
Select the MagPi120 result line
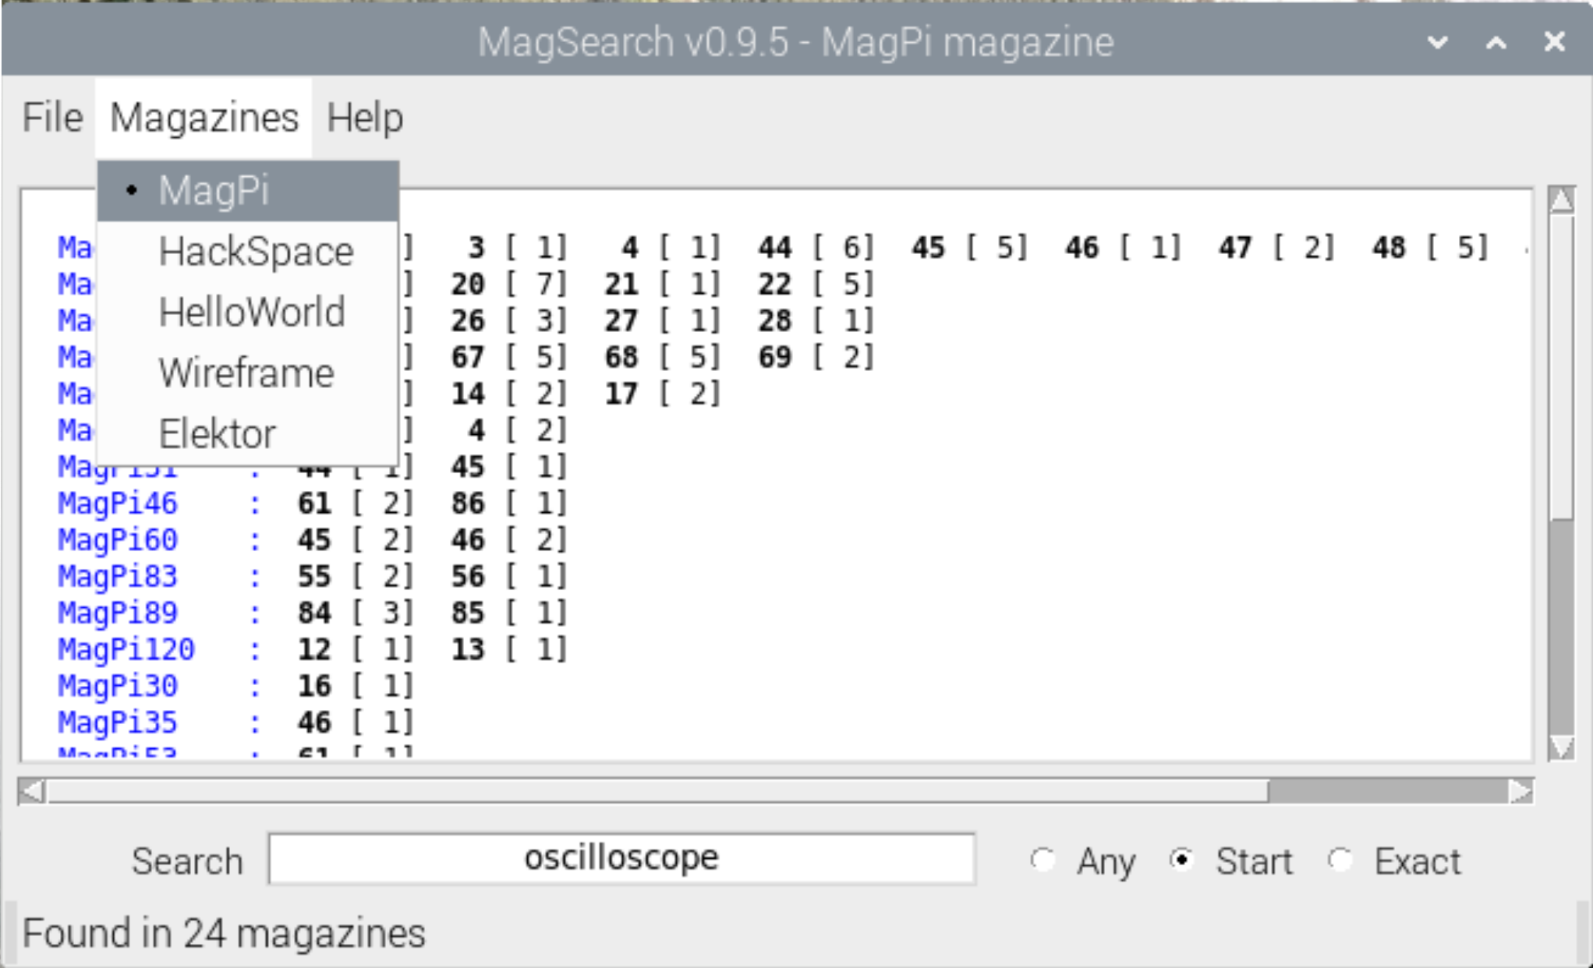[126, 648]
